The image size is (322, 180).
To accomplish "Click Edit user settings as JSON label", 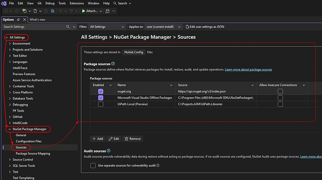I will point(207,27).
